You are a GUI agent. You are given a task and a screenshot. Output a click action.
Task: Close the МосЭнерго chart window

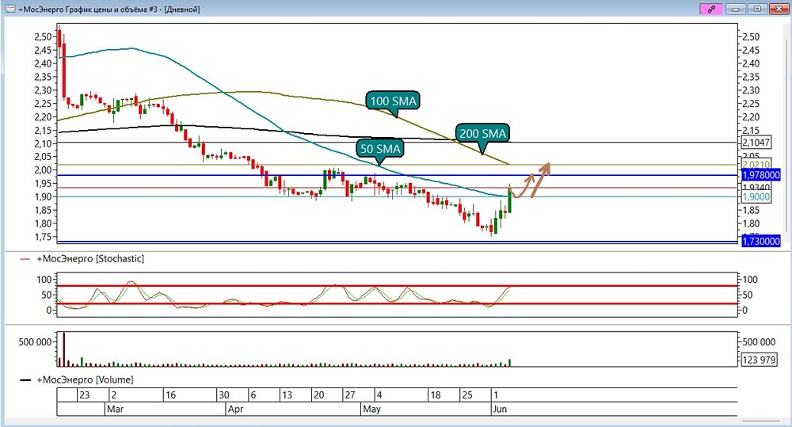tap(779, 9)
